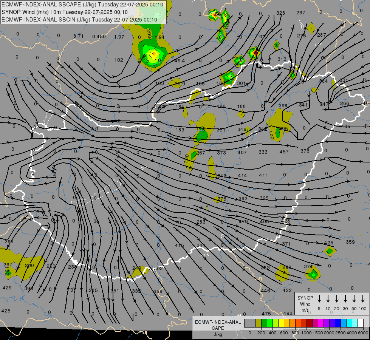Click the 600 tick label in CAPE legend

click(284, 333)
